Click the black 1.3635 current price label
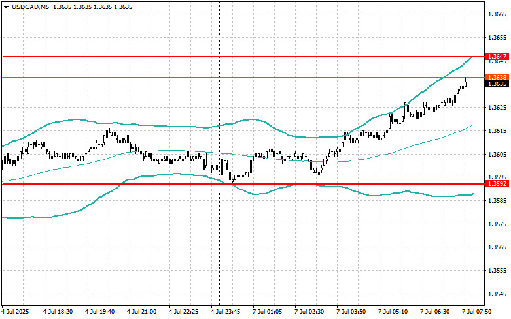The width and height of the screenshot is (511, 319). click(497, 84)
